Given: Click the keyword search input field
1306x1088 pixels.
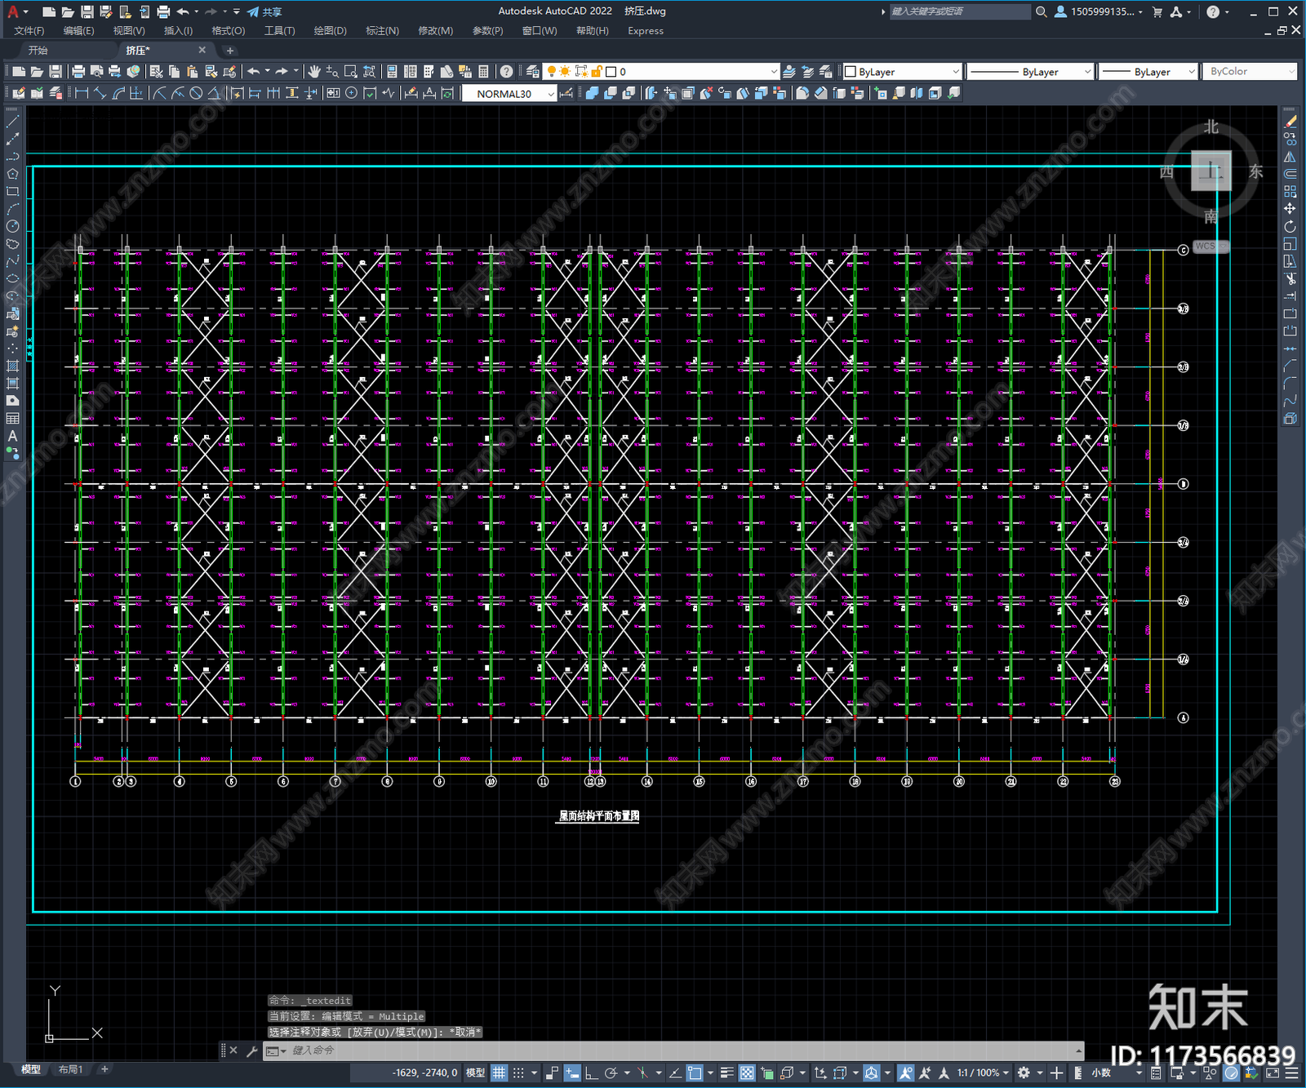Looking at the screenshot, I should pos(960,11).
